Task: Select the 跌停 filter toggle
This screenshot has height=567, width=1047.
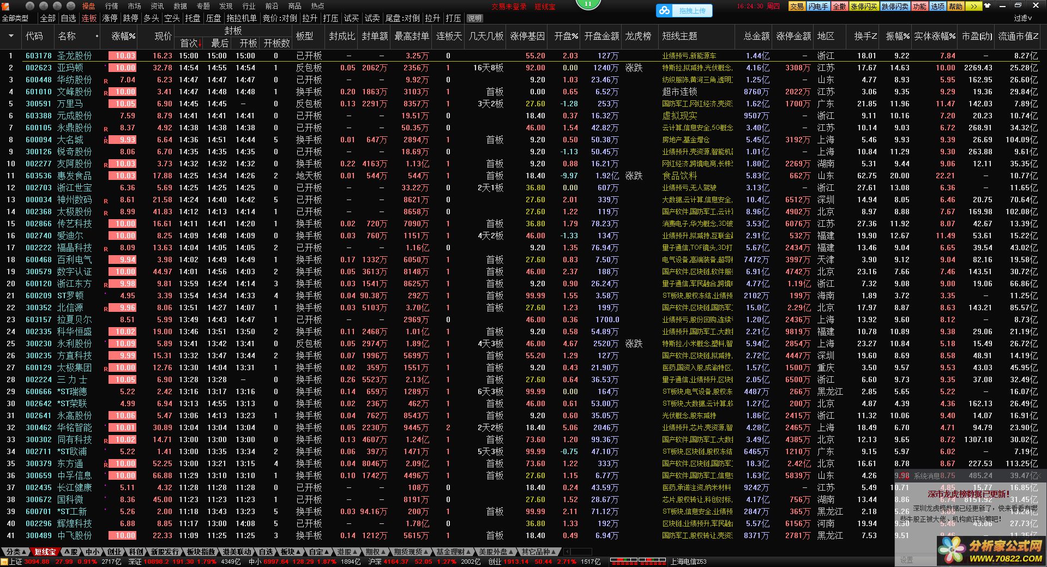Action: pos(131,18)
